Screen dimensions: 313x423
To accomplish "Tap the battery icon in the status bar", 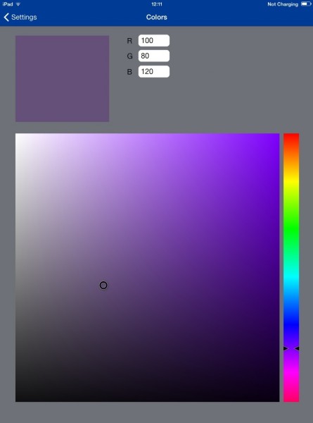I will pyautogui.click(x=306, y=4).
